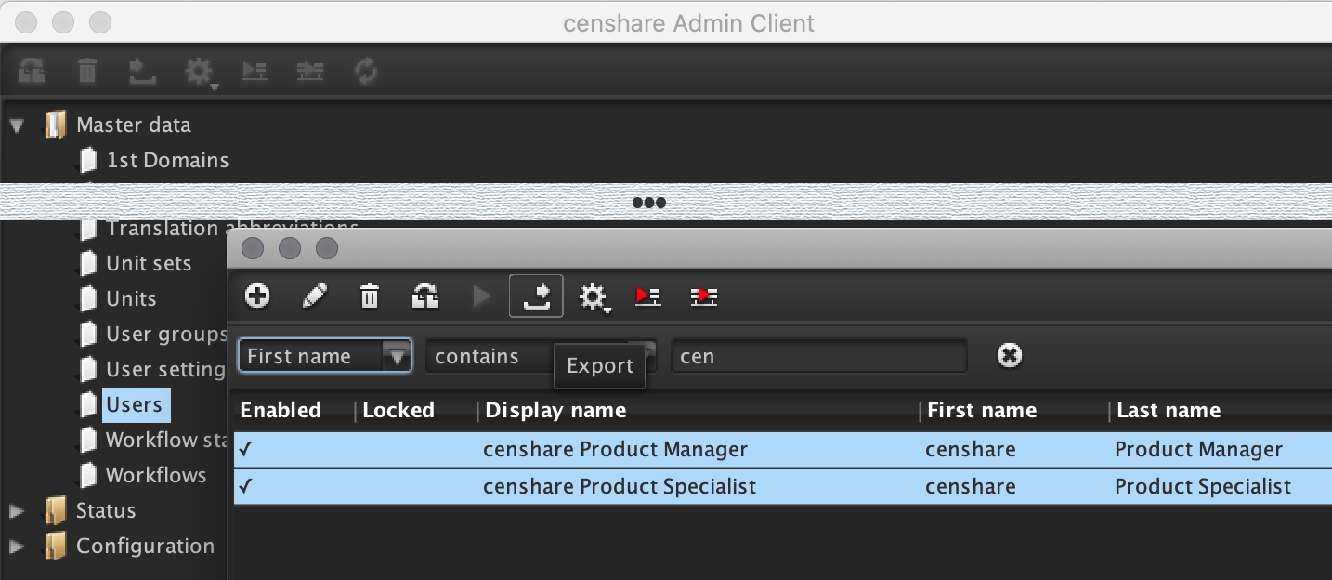Click the trash delete icon in Users window
This screenshot has height=580, width=1332.
370,297
